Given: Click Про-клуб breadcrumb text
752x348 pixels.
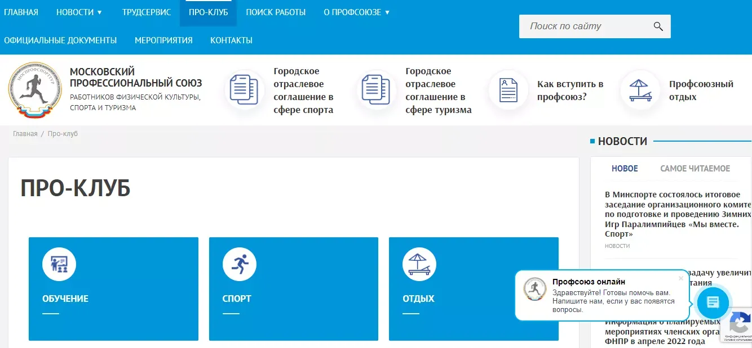Looking at the screenshot, I should click(x=63, y=134).
